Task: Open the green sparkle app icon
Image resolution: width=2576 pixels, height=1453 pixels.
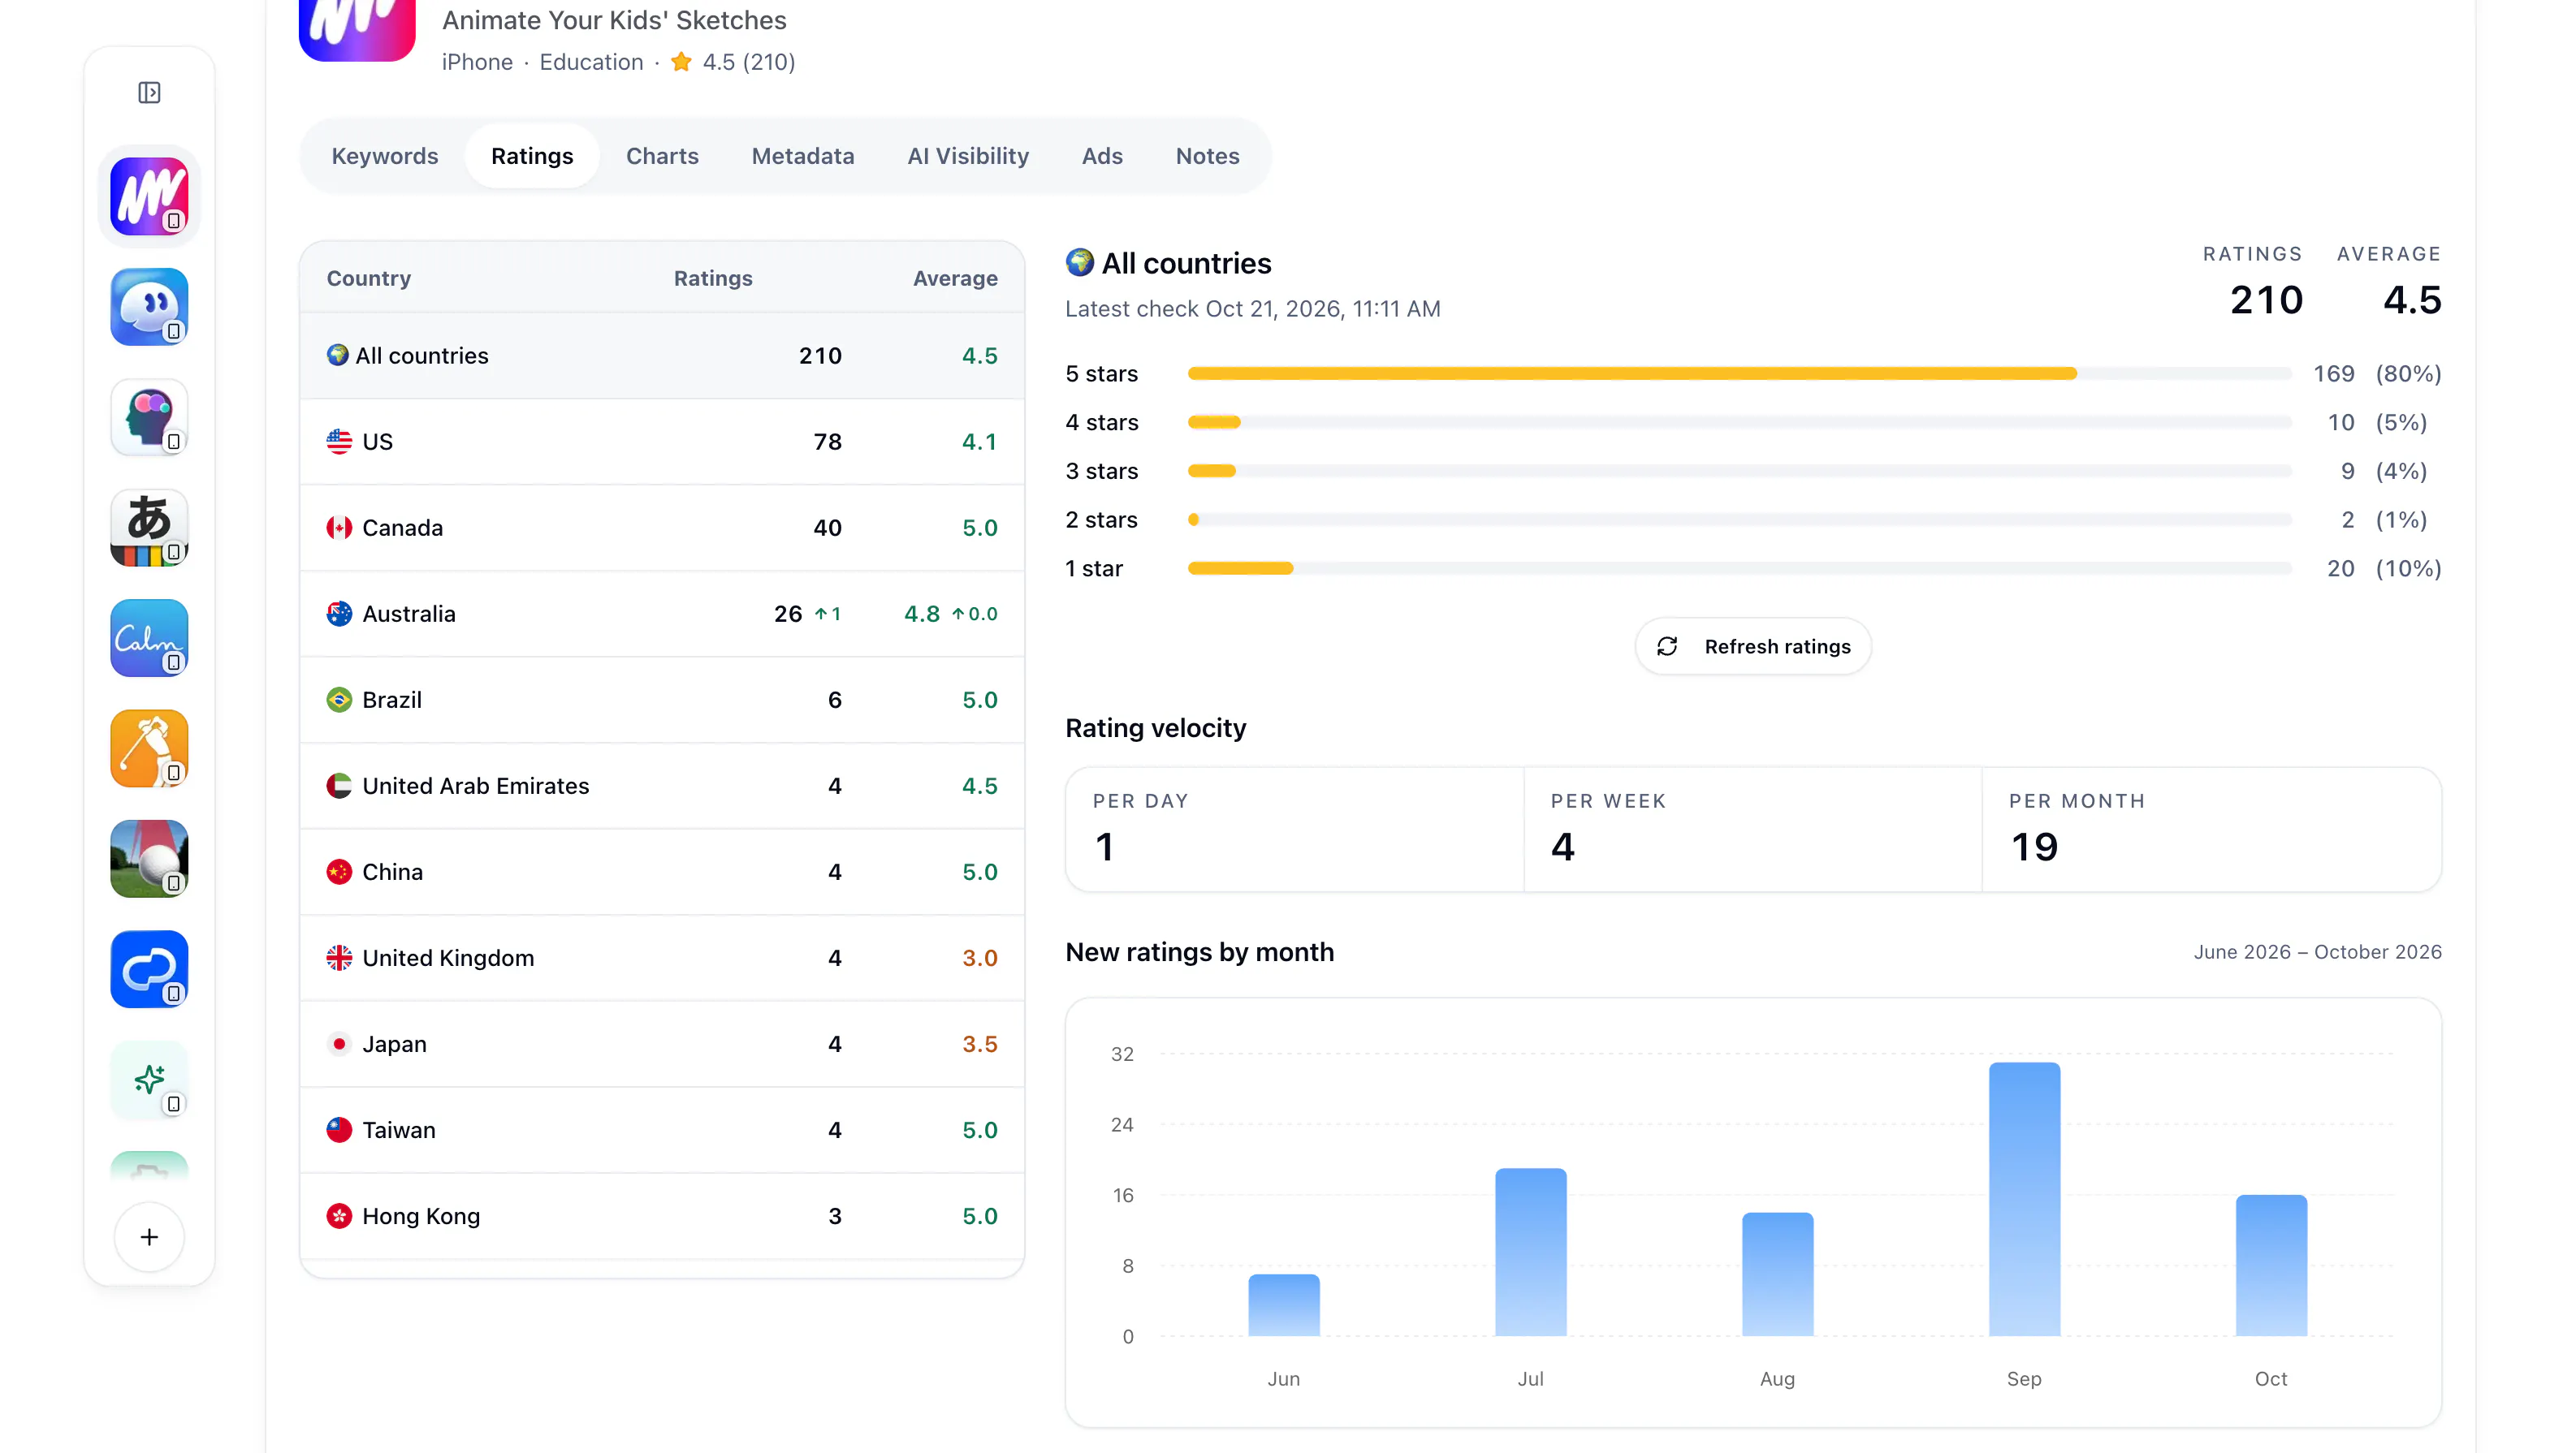Action: (149, 1080)
